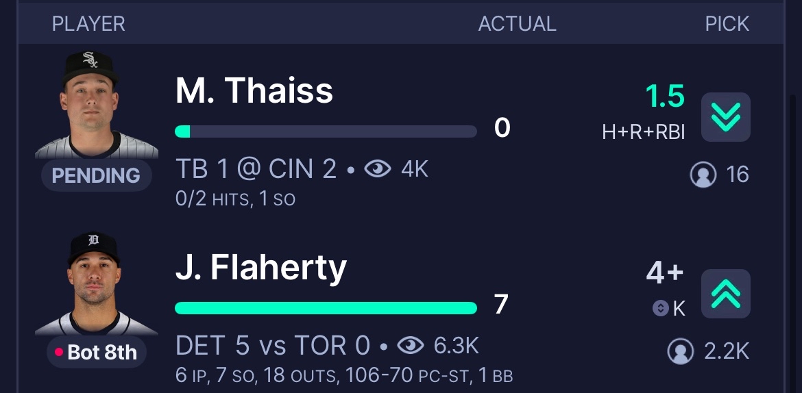
Task: Click J. Flaherty full progress bar
Action: click(326, 308)
